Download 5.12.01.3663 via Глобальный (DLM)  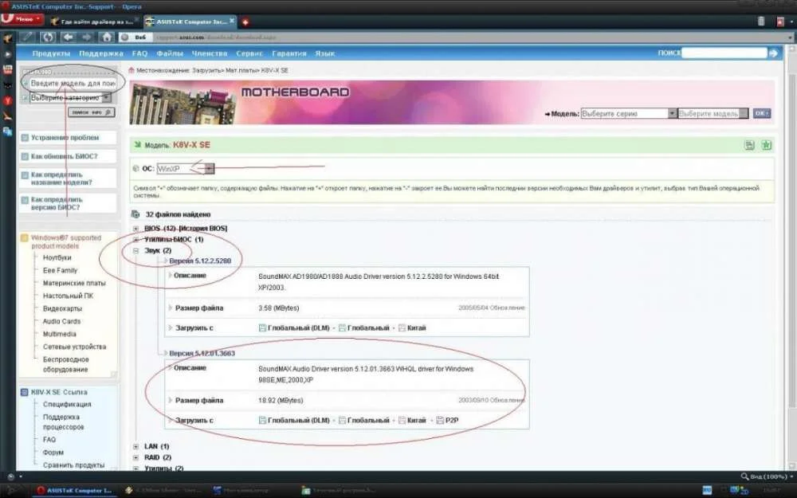[294, 421]
